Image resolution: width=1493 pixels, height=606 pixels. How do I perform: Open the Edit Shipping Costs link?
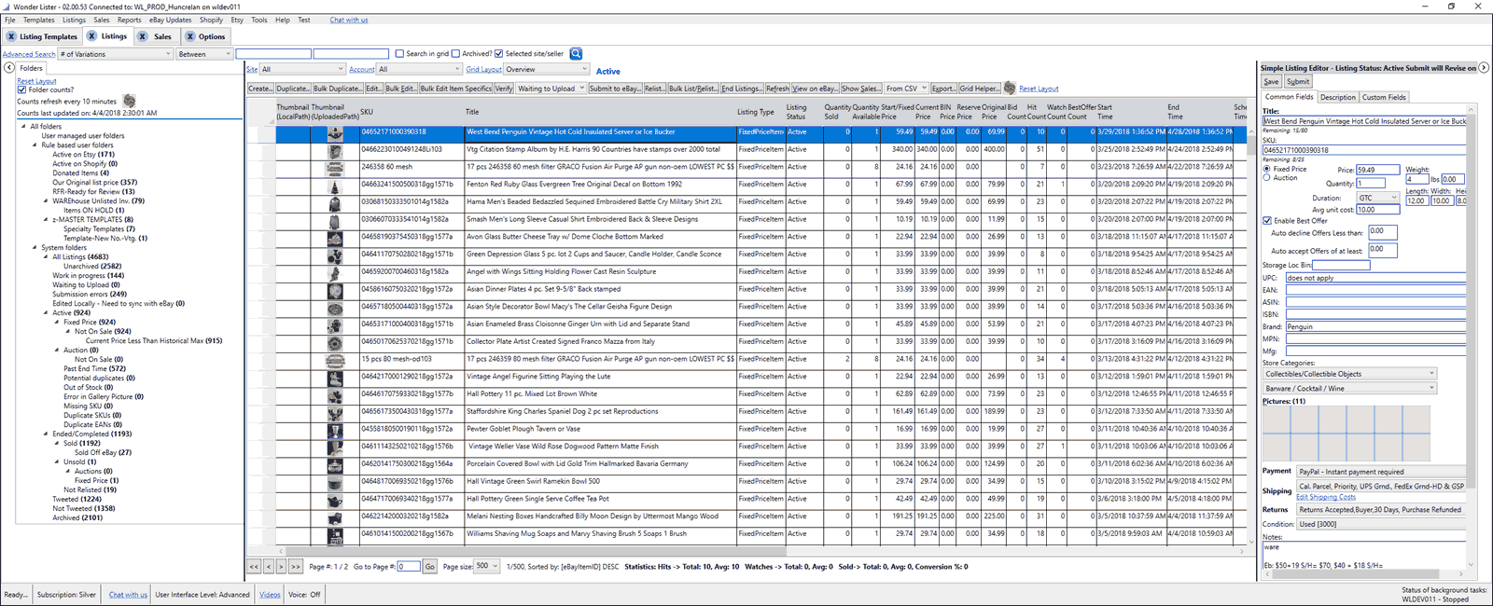pos(1326,497)
